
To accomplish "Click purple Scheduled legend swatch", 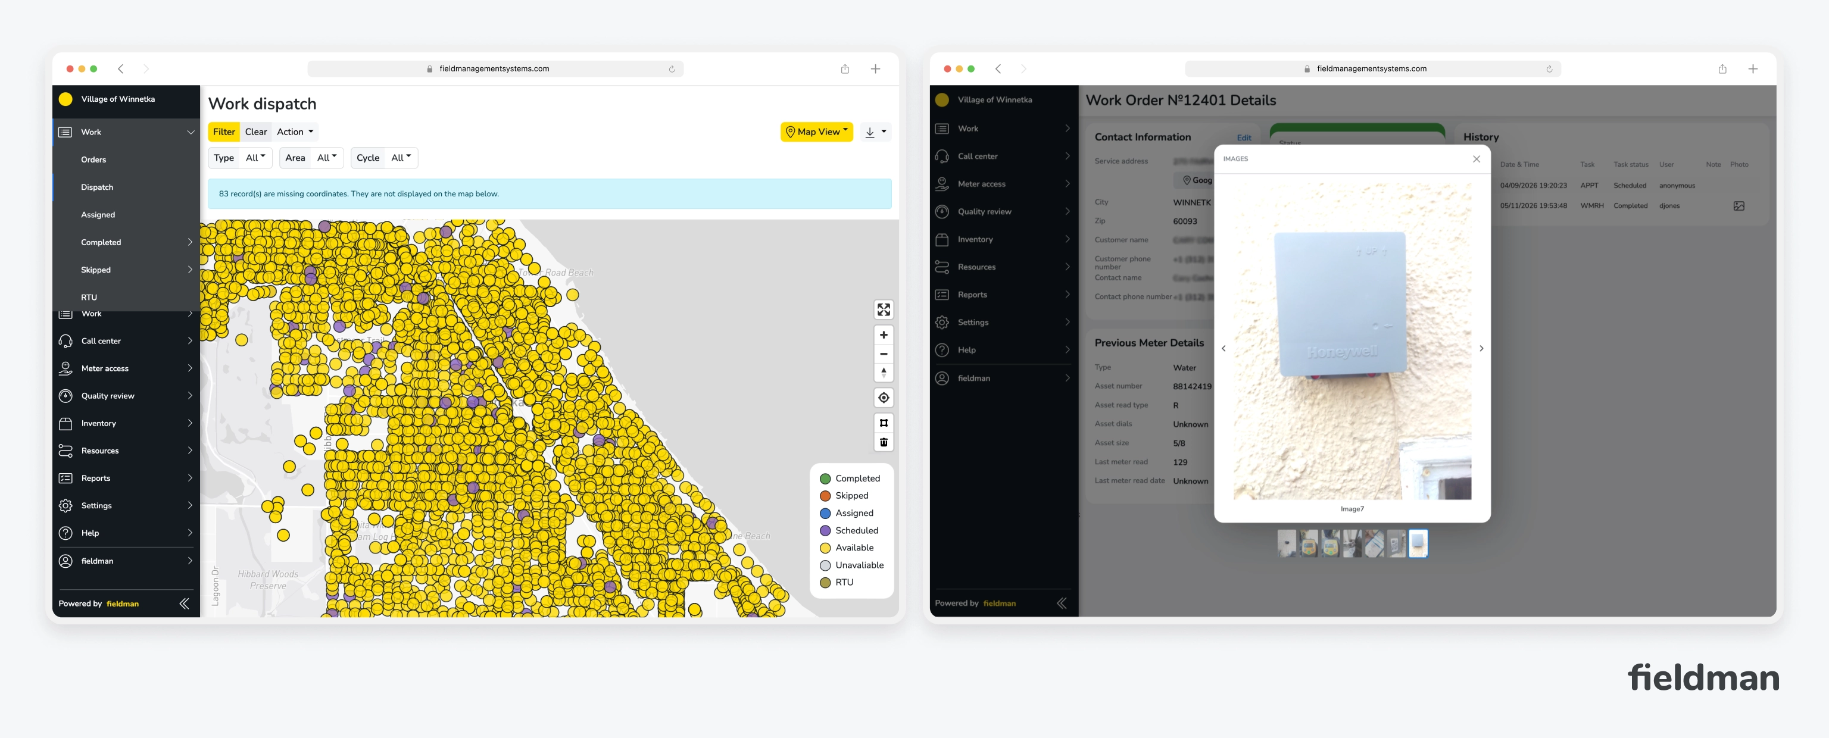I will [825, 531].
